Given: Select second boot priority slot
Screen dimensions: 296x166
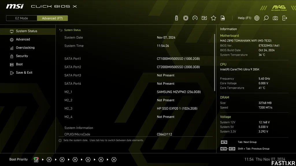Looking at the screenshot, I should coord(49,160).
